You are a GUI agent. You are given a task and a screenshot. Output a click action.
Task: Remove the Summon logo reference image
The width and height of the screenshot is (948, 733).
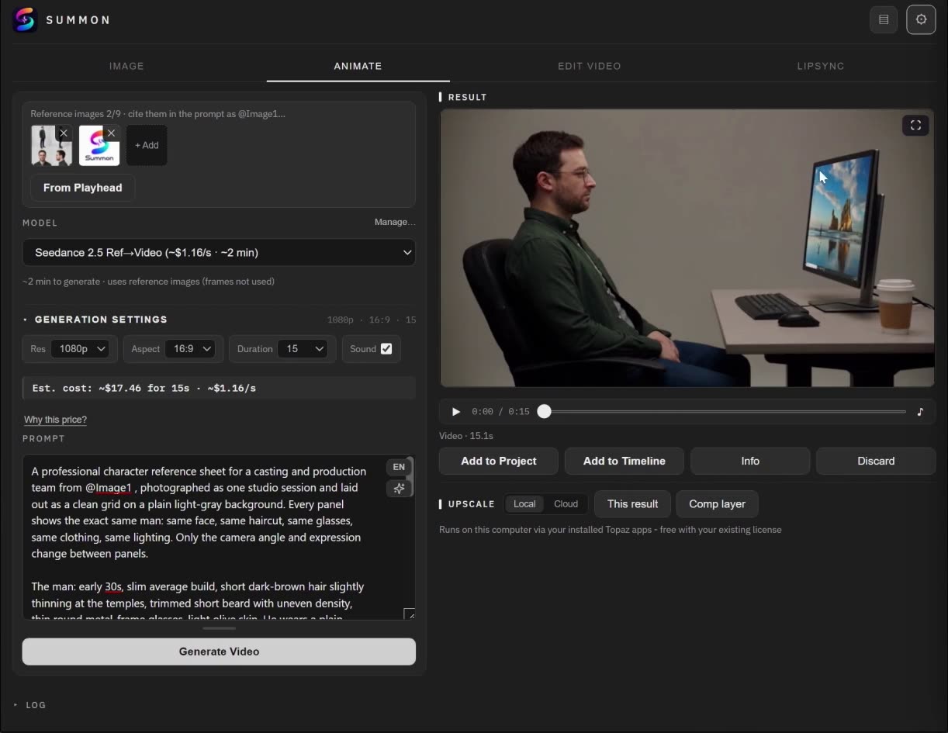click(111, 133)
